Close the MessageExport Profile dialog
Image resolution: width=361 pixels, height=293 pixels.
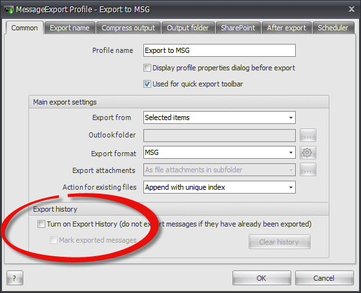click(x=351, y=9)
